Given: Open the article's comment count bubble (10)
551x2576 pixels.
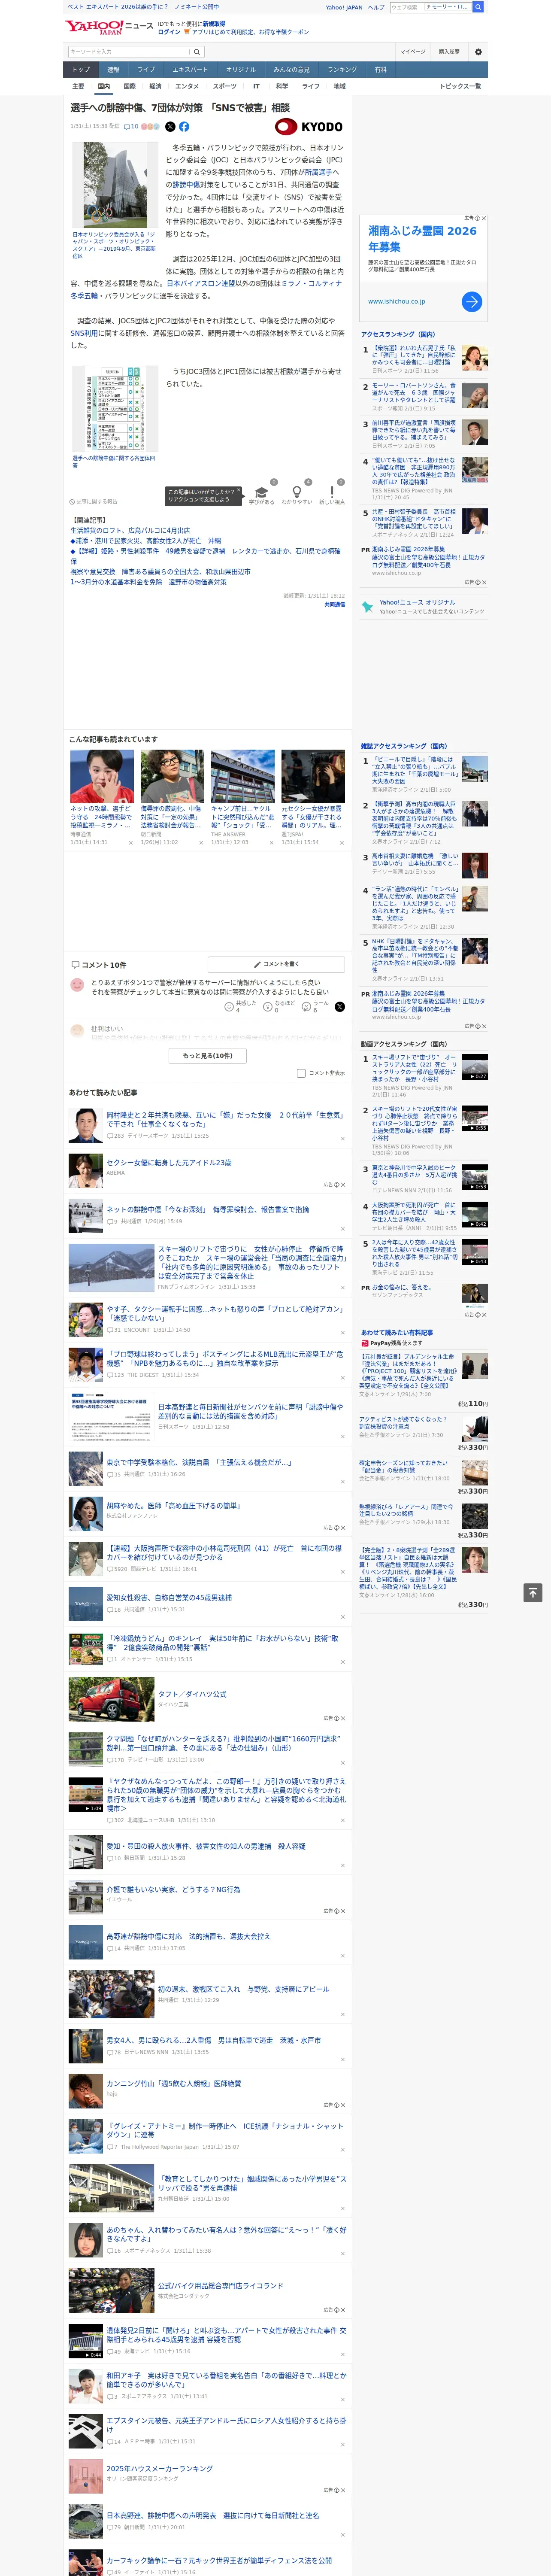Looking at the screenshot, I should click(x=131, y=127).
